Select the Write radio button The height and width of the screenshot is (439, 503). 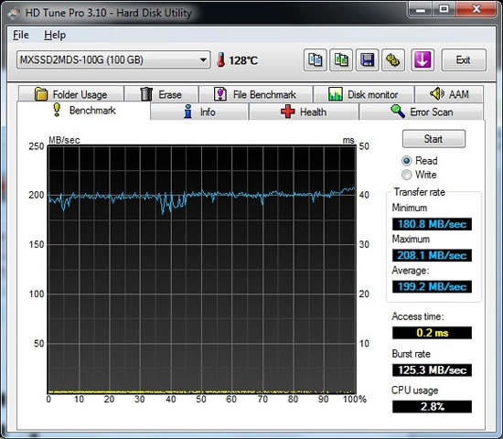point(406,175)
